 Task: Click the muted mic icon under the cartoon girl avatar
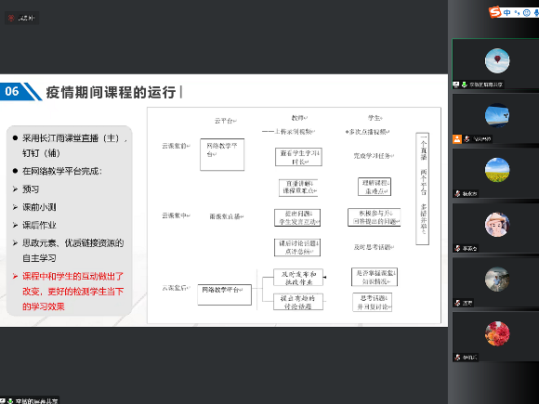coord(457,248)
